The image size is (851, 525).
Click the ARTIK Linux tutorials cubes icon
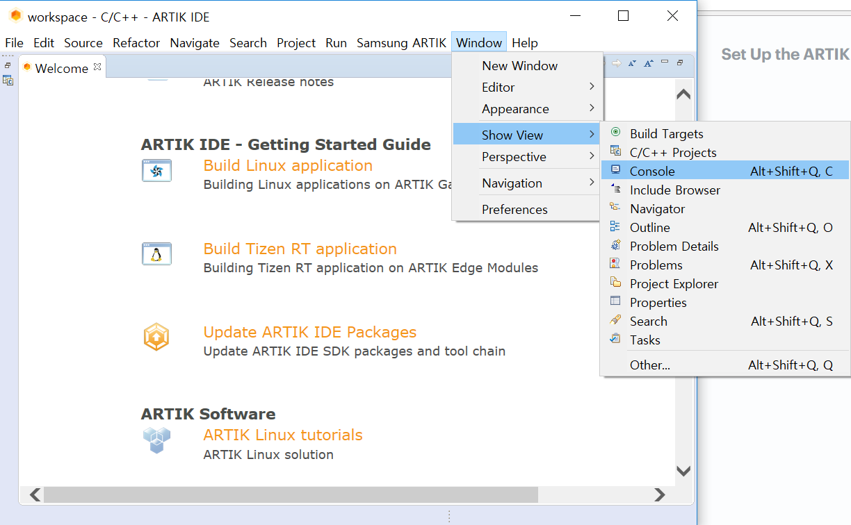(156, 440)
